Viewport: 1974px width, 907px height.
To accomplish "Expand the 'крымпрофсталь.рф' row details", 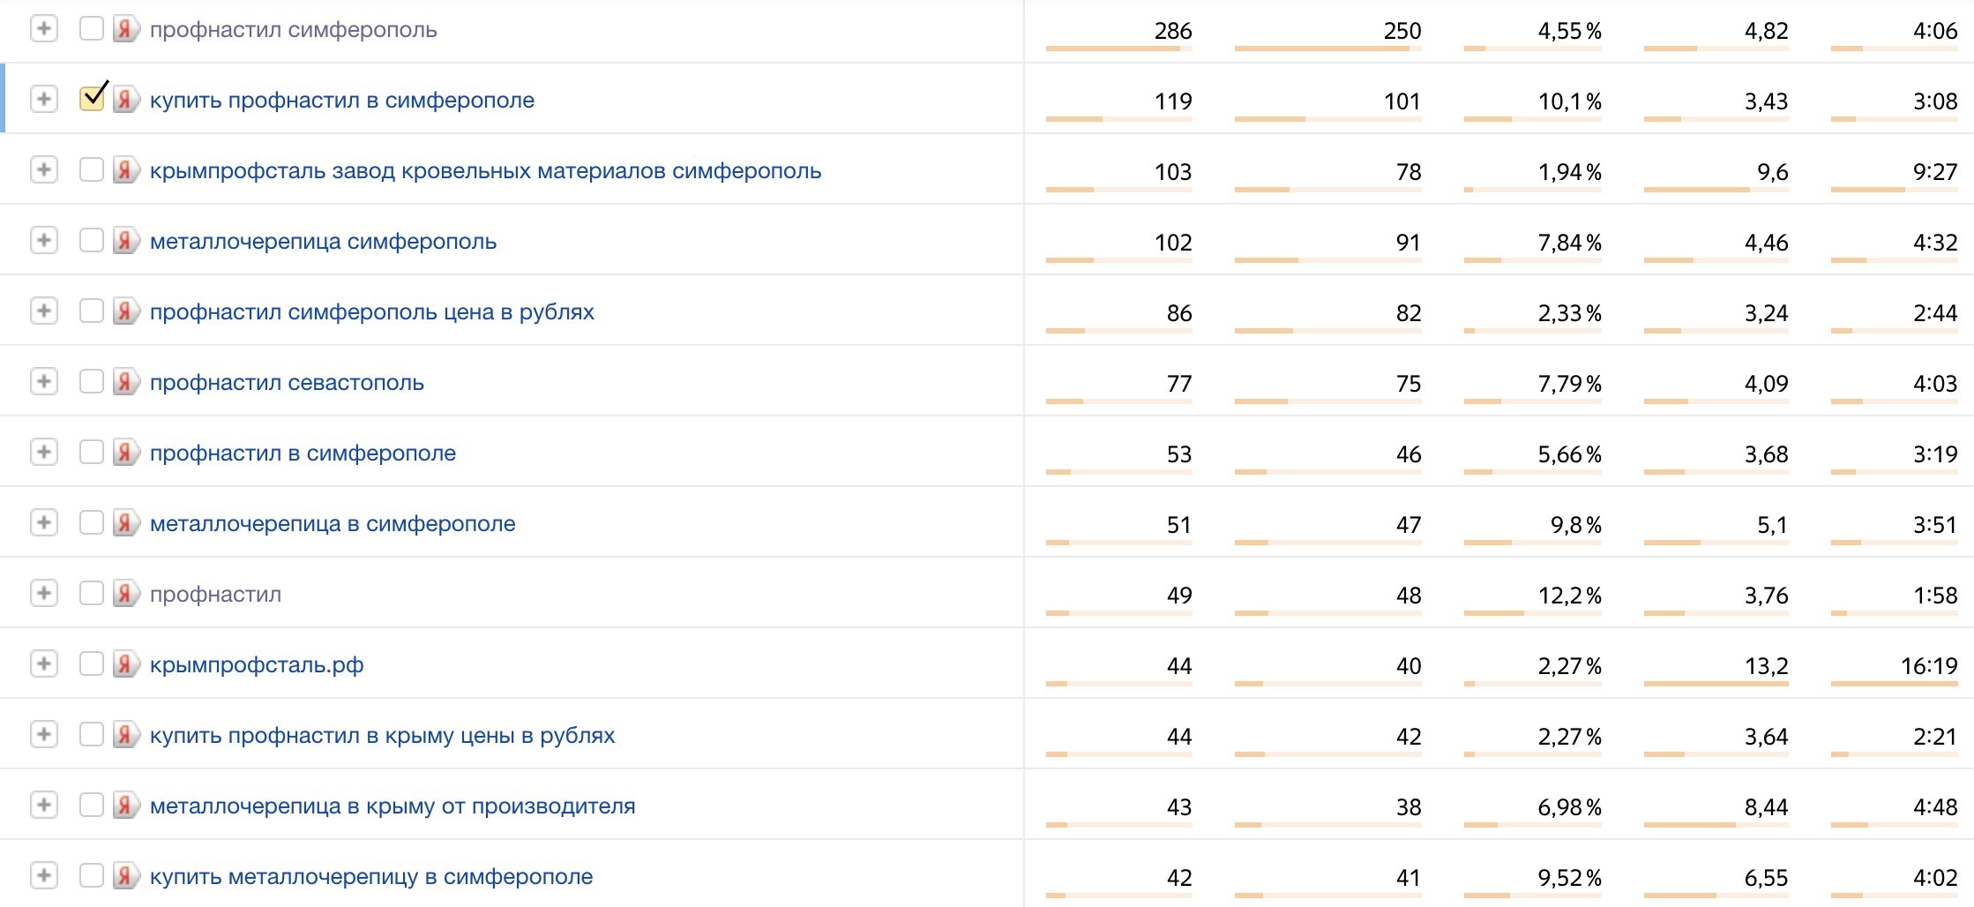I will (43, 663).
